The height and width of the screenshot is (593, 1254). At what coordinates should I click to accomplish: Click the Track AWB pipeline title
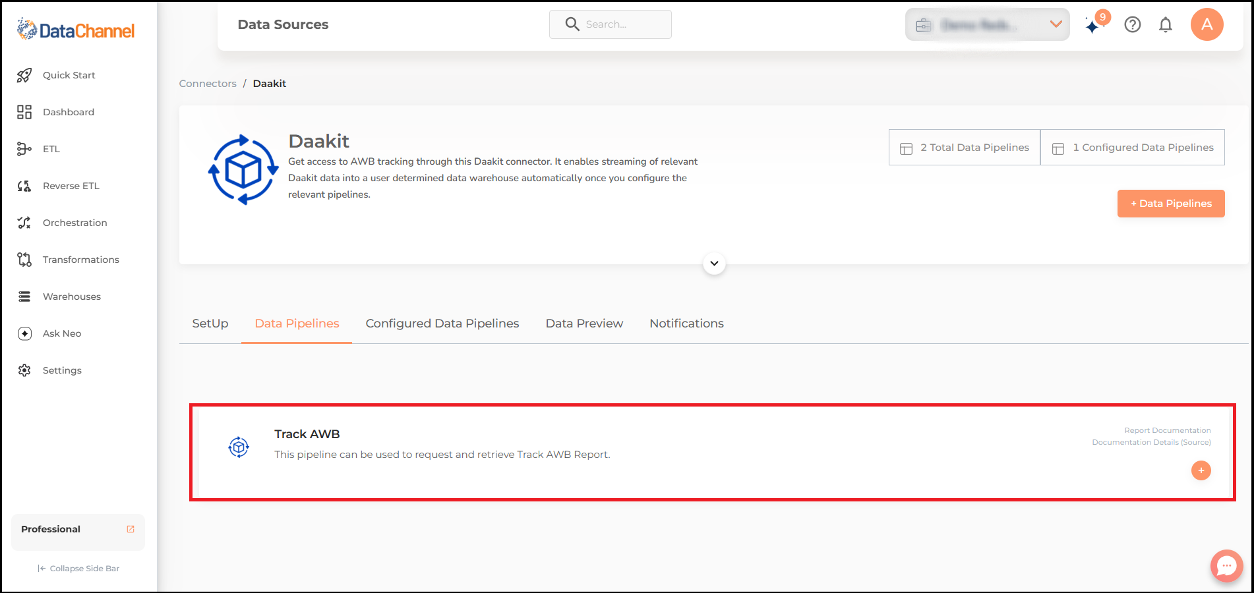click(x=307, y=434)
